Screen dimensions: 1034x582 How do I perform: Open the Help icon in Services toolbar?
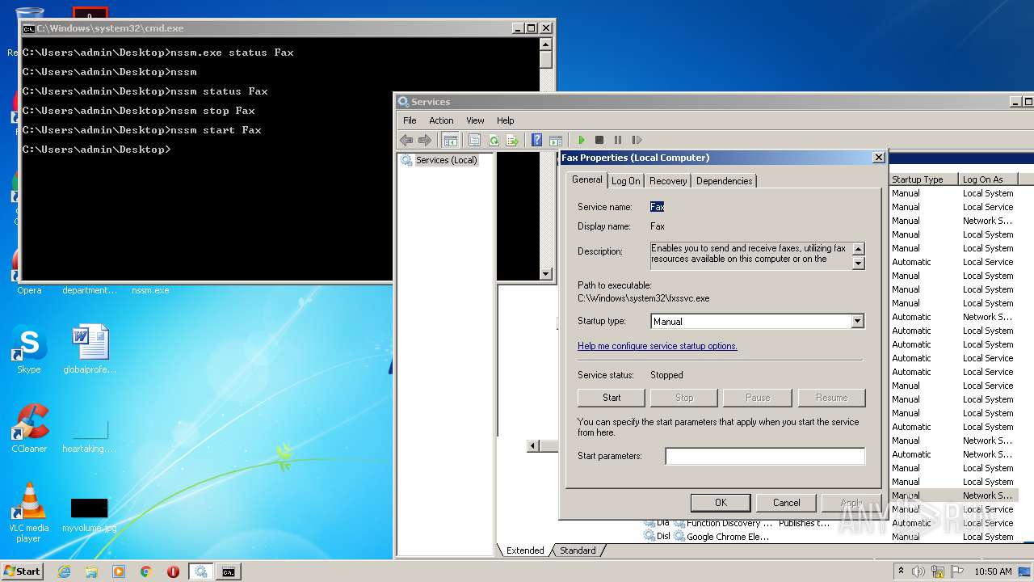(536, 140)
